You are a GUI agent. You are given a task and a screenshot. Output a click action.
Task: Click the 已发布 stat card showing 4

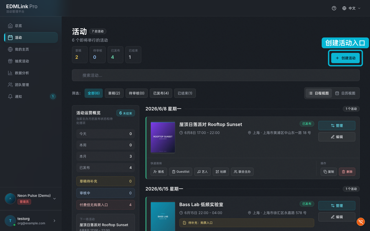point(115,54)
